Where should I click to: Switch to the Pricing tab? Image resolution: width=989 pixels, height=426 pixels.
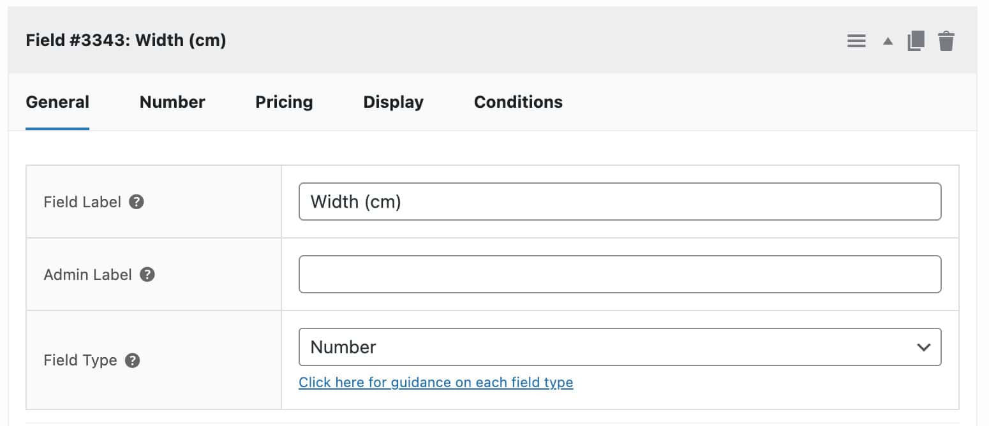pyautogui.click(x=284, y=102)
